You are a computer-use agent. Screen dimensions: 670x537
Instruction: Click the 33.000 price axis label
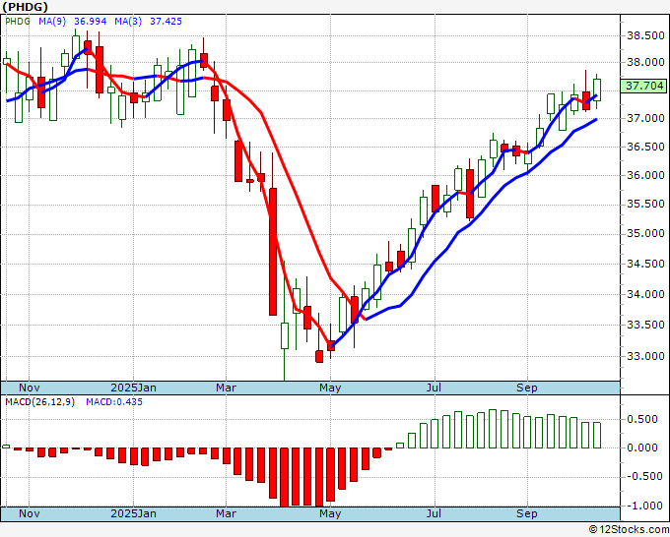(645, 356)
